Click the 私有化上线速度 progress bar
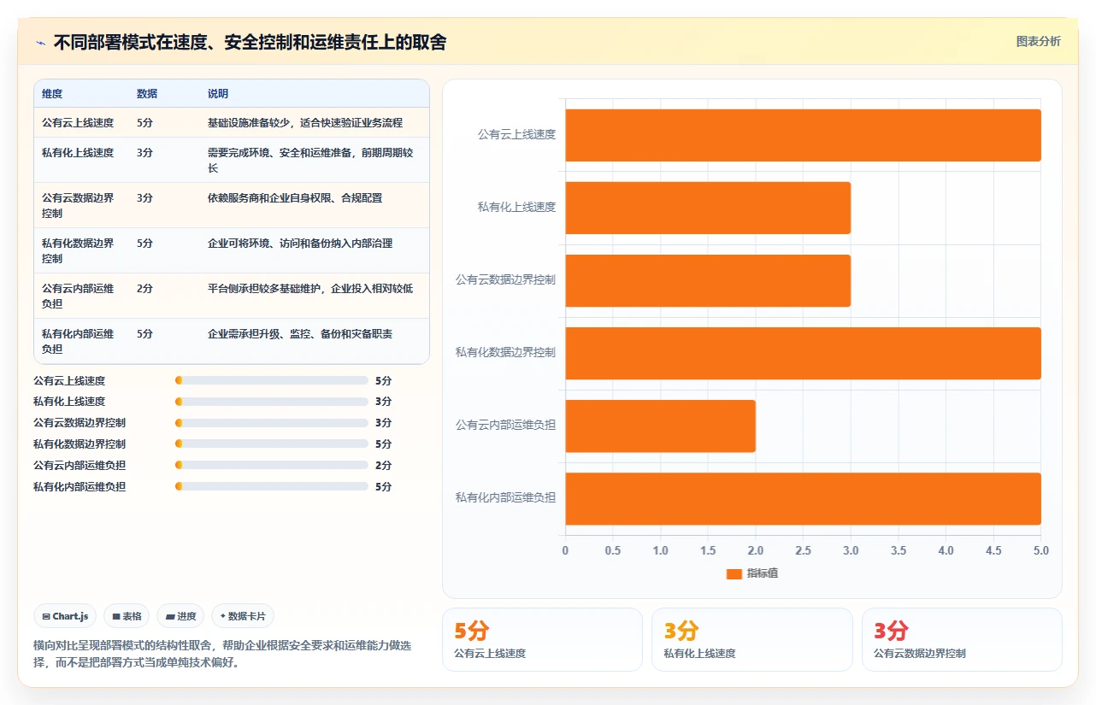 271,402
